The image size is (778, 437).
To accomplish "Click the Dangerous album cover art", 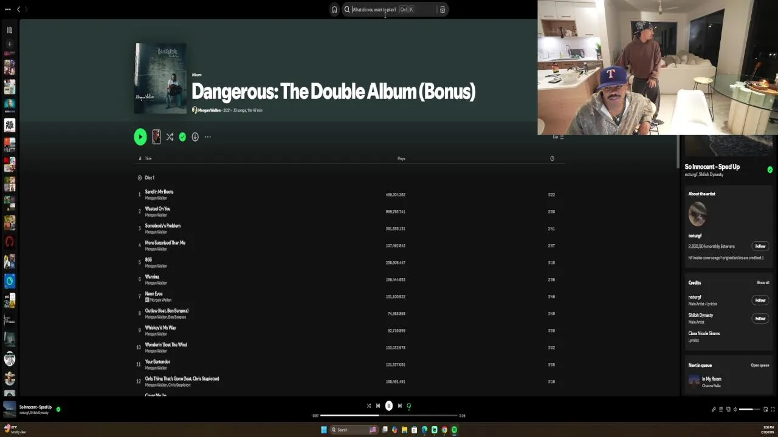I will point(160,78).
